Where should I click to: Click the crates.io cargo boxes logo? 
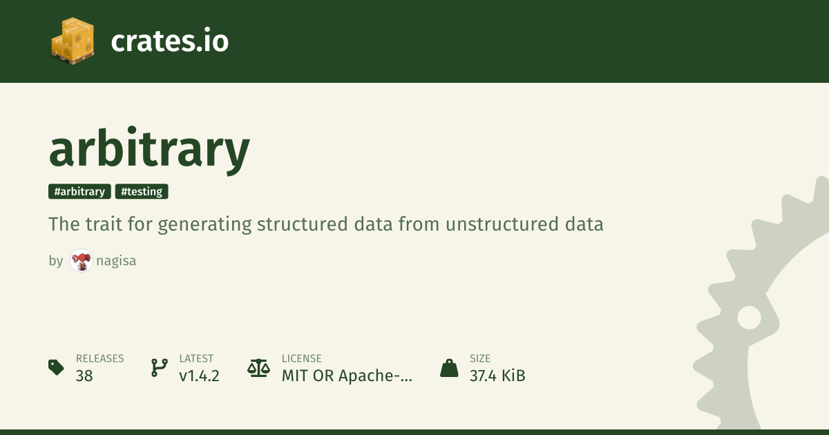click(x=72, y=40)
